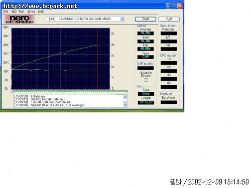Click the Disc Type Data value
The image size is (251, 188).
click(146, 94)
